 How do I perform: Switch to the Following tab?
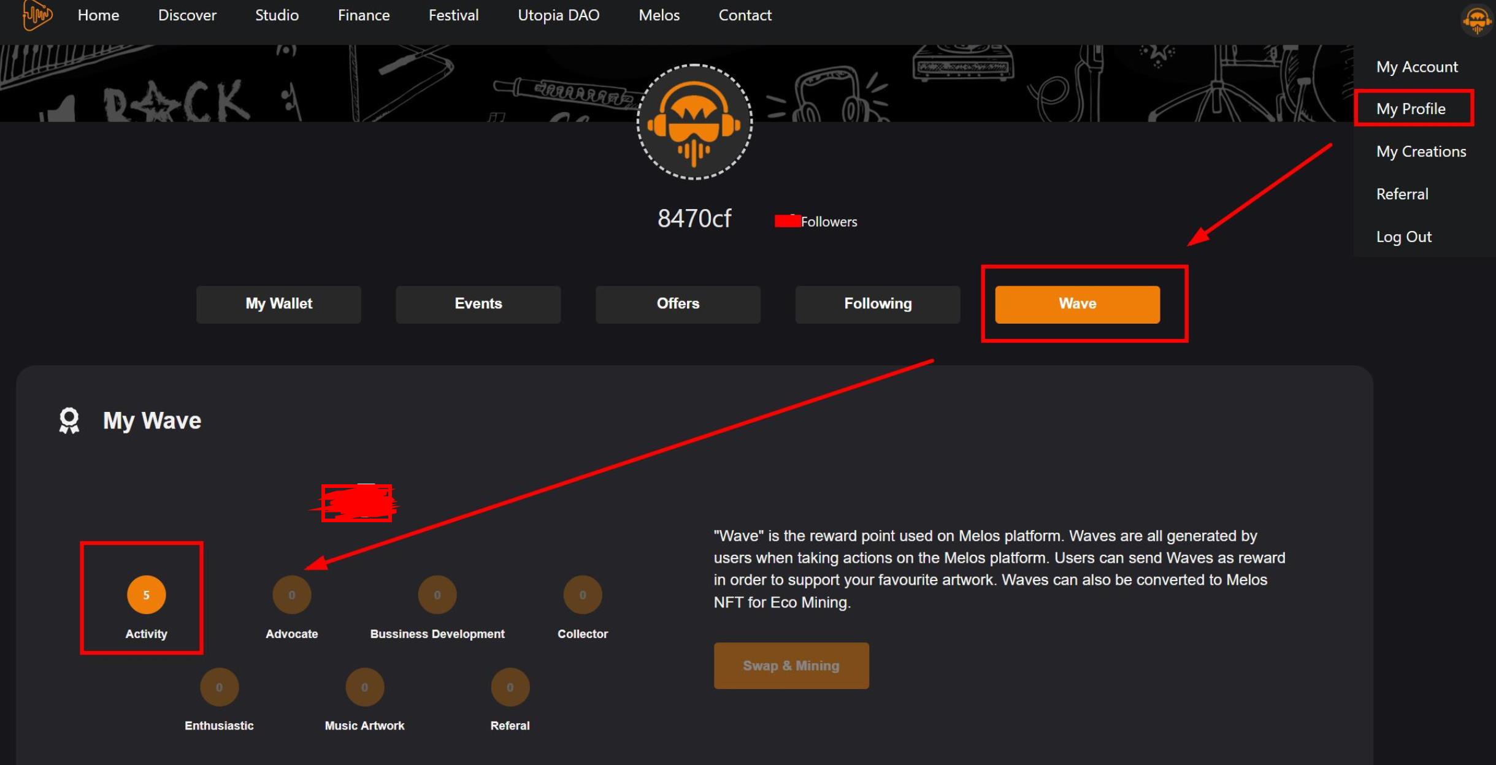pyautogui.click(x=878, y=304)
